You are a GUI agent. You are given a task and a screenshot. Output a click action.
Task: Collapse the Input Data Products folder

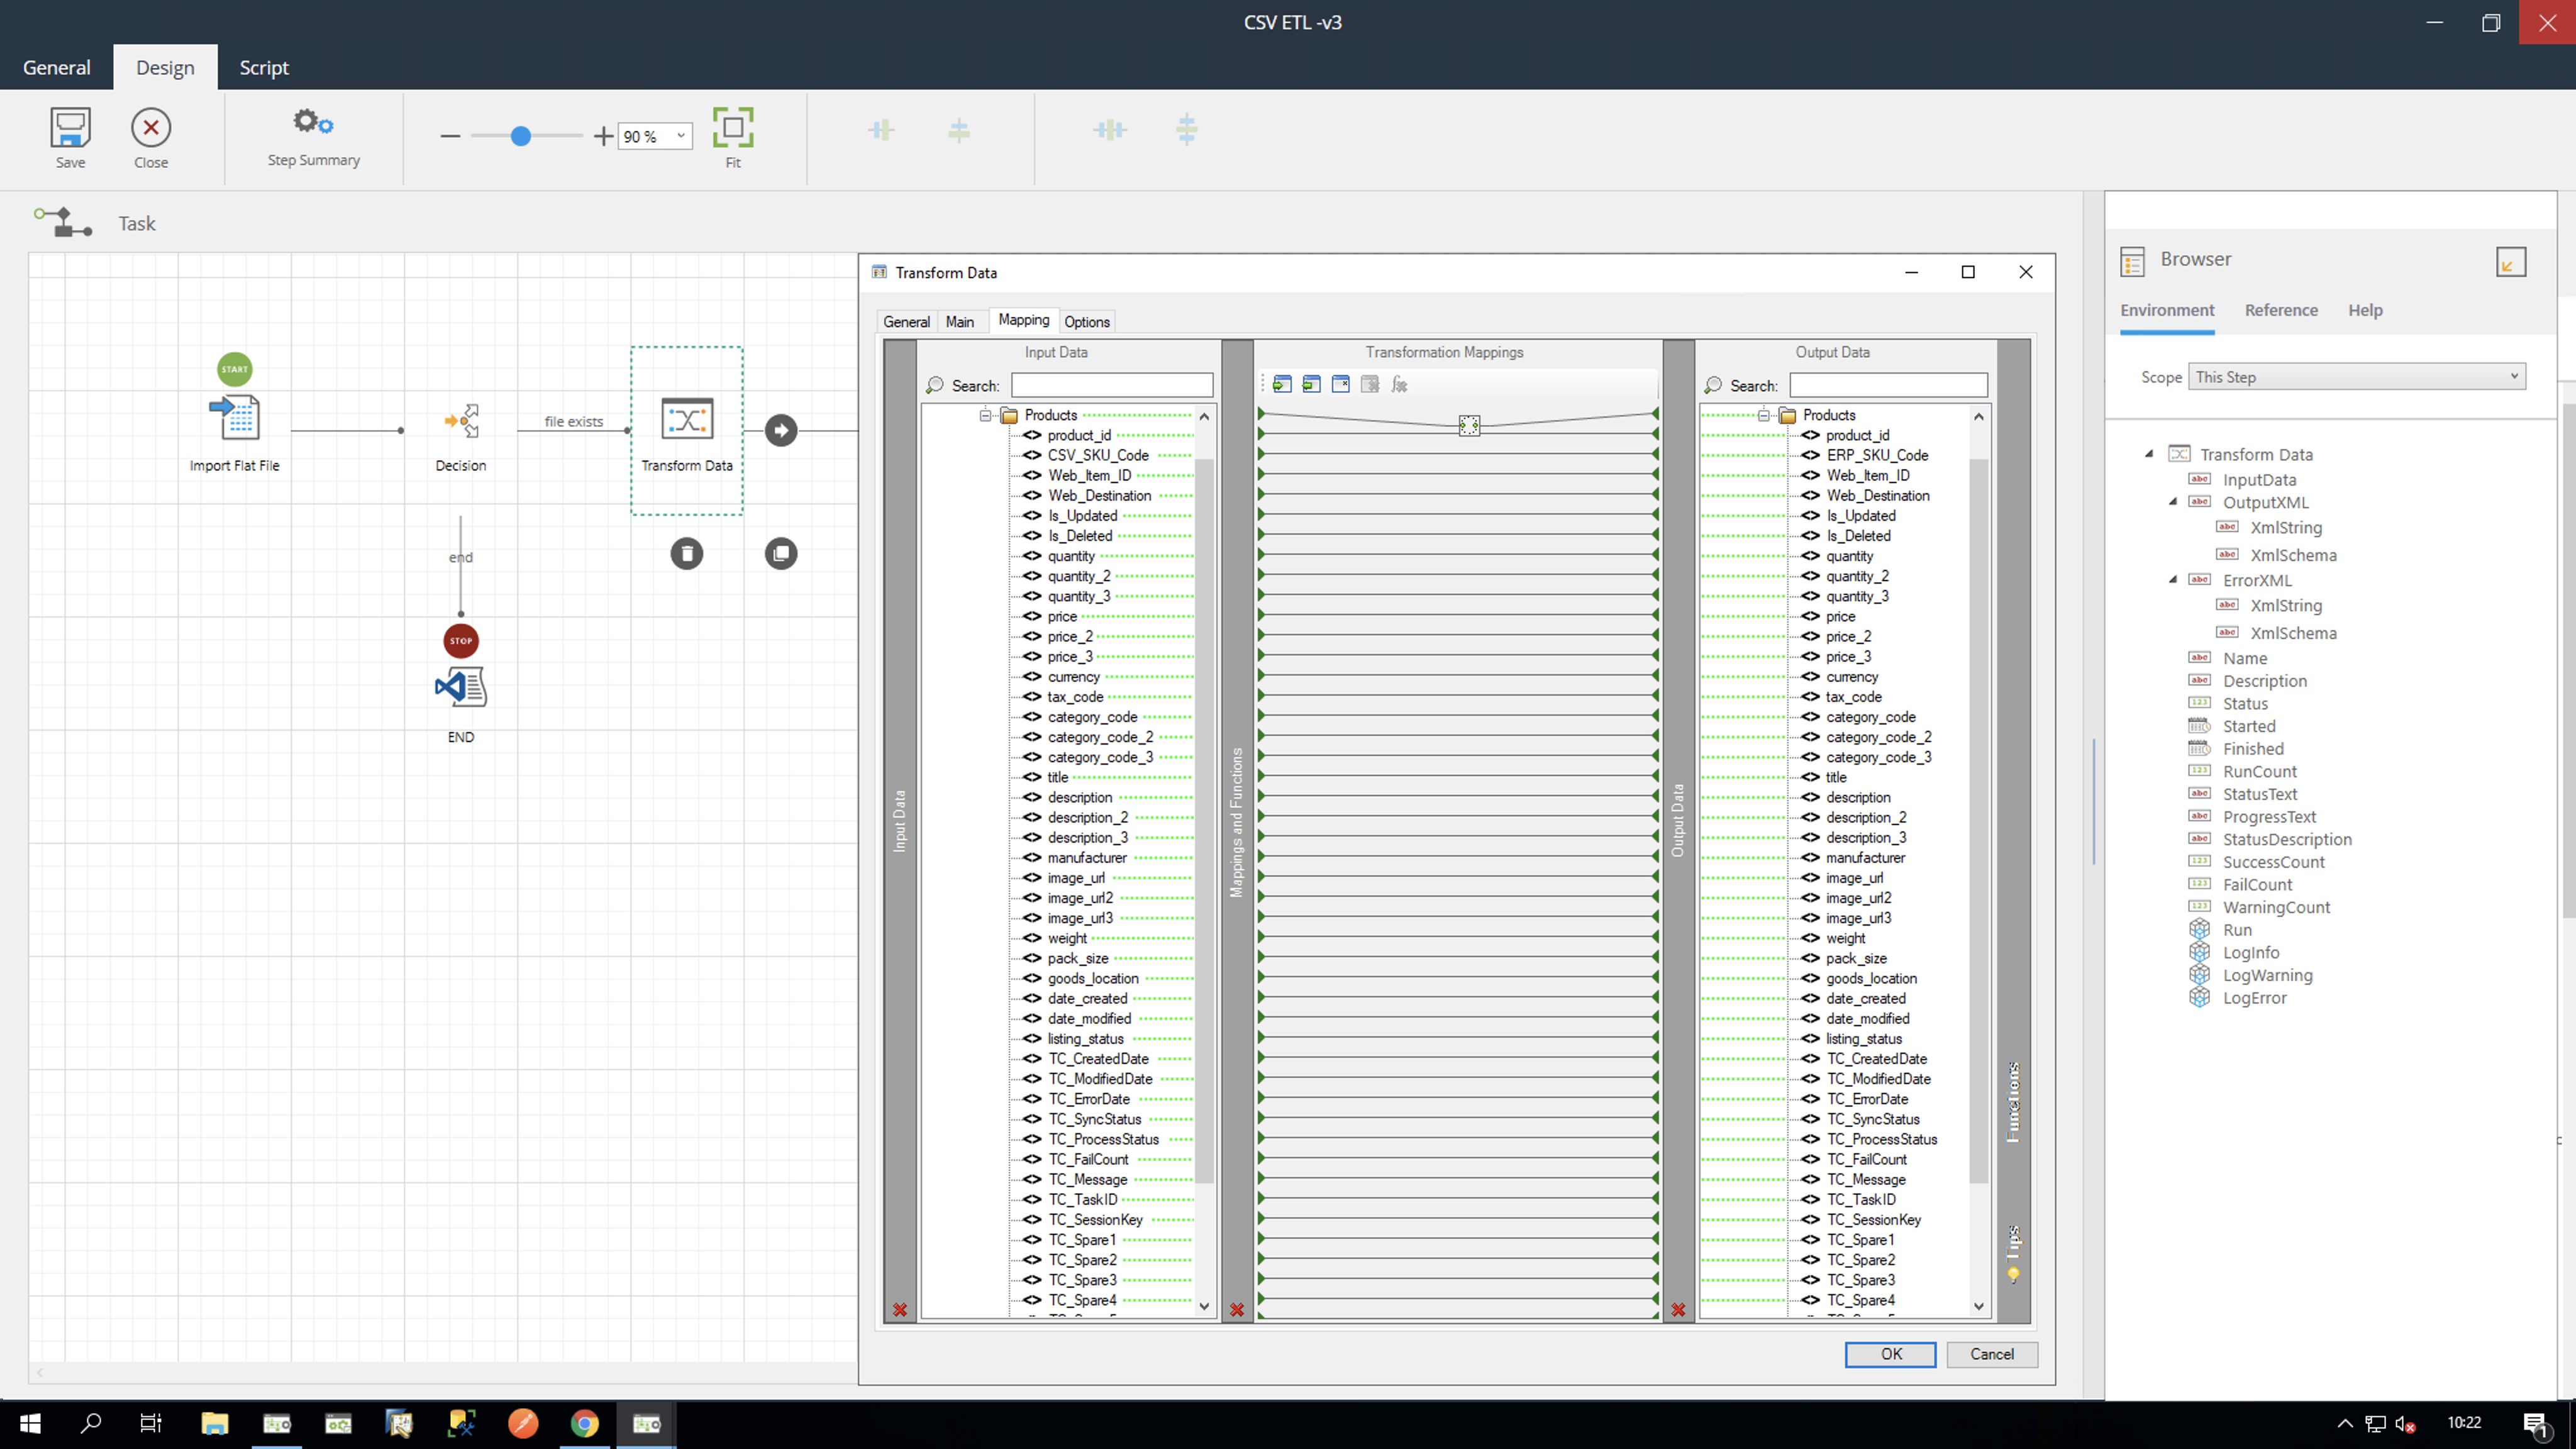tap(985, 415)
